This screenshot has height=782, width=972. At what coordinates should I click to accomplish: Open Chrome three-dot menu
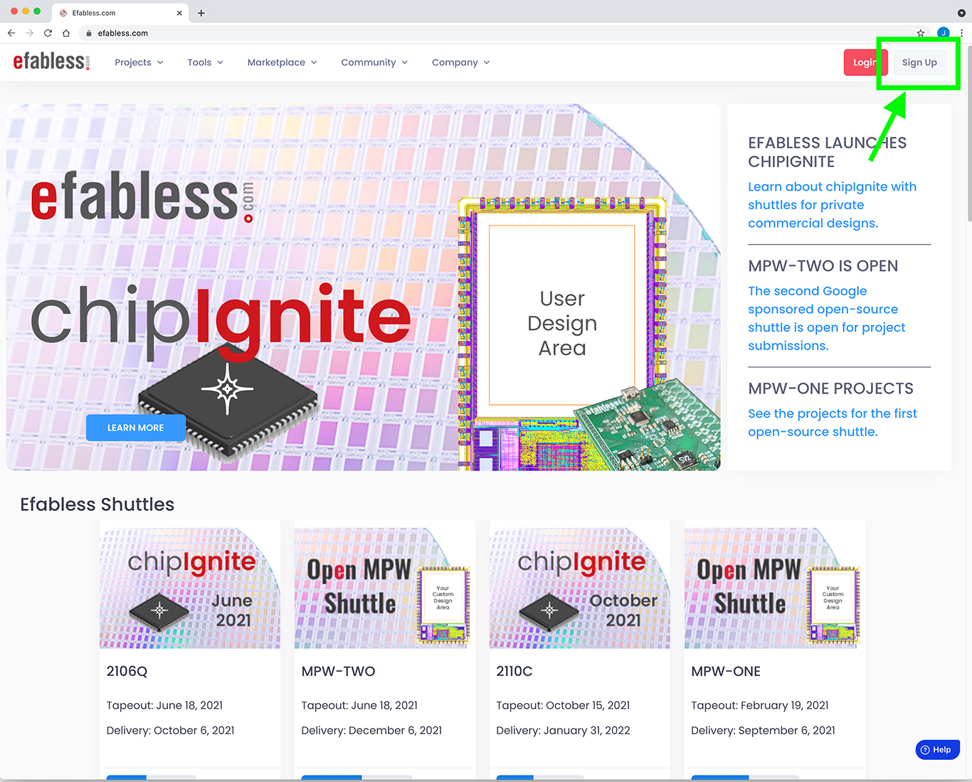click(x=961, y=33)
